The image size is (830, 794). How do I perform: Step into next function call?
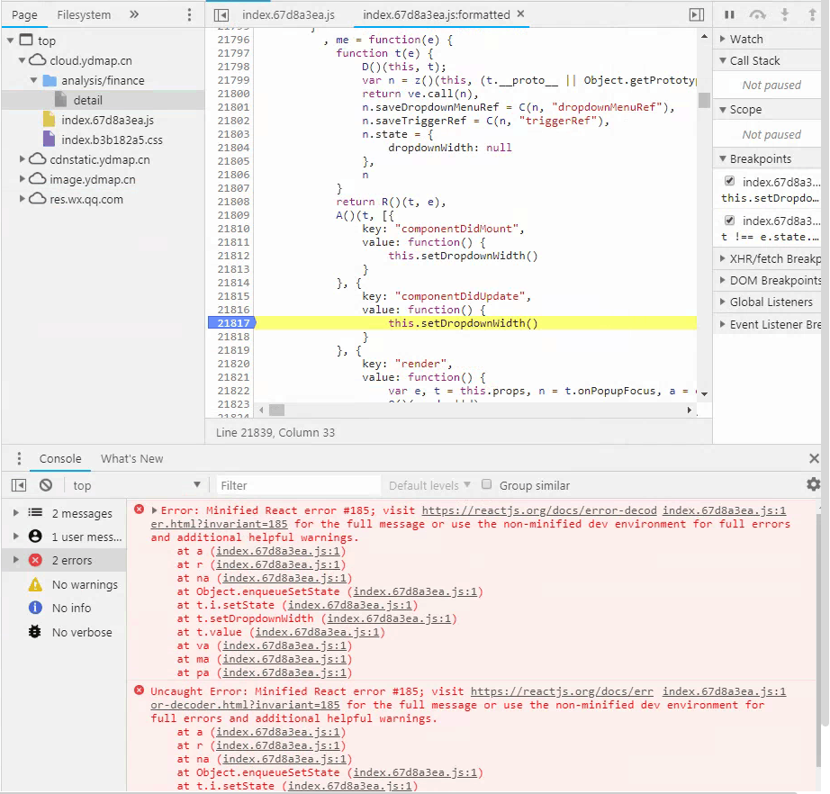pyautogui.click(x=784, y=14)
